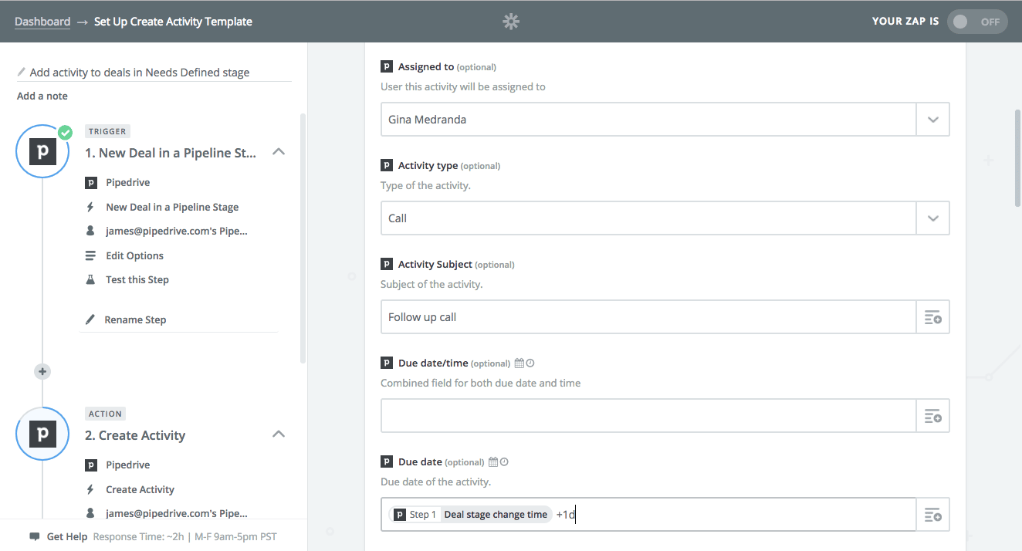Click the Pipedrive trigger step icon
Screen dimensions: 1022x551
(x=42, y=151)
